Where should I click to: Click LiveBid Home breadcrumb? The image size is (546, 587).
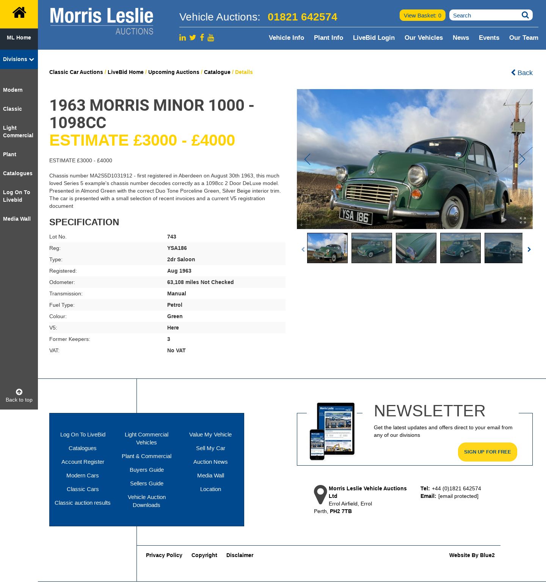pyautogui.click(x=126, y=72)
